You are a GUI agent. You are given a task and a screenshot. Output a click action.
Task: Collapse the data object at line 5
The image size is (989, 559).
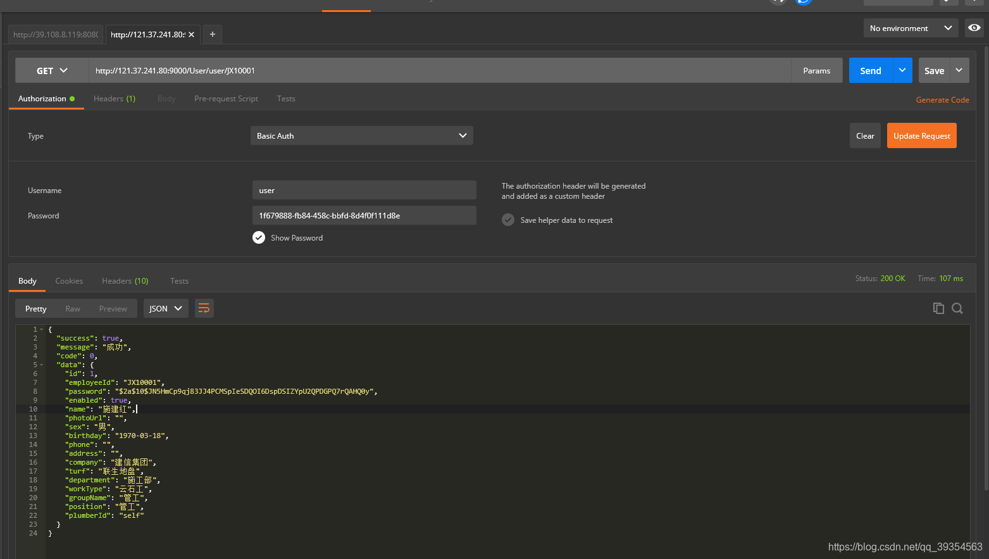coord(42,365)
